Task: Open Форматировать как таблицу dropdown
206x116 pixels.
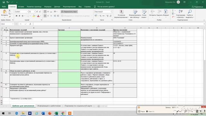Action: point(135,14)
